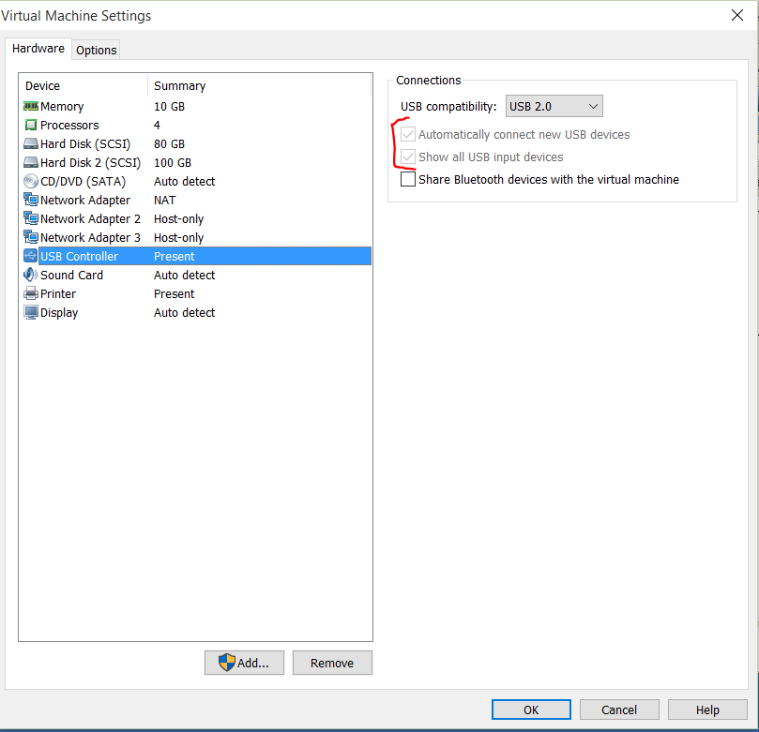Click the Add... button
The height and width of the screenshot is (732, 759).
coord(244,663)
